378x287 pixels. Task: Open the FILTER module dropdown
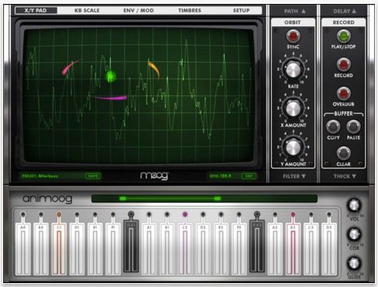(294, 176)
